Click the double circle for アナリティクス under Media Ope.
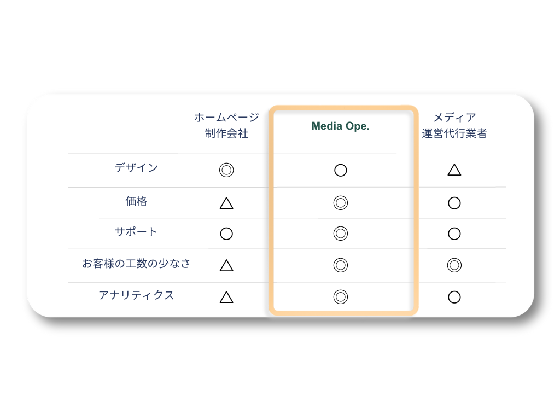The width and height of the screenshot is (560, 420). (340, 297)
